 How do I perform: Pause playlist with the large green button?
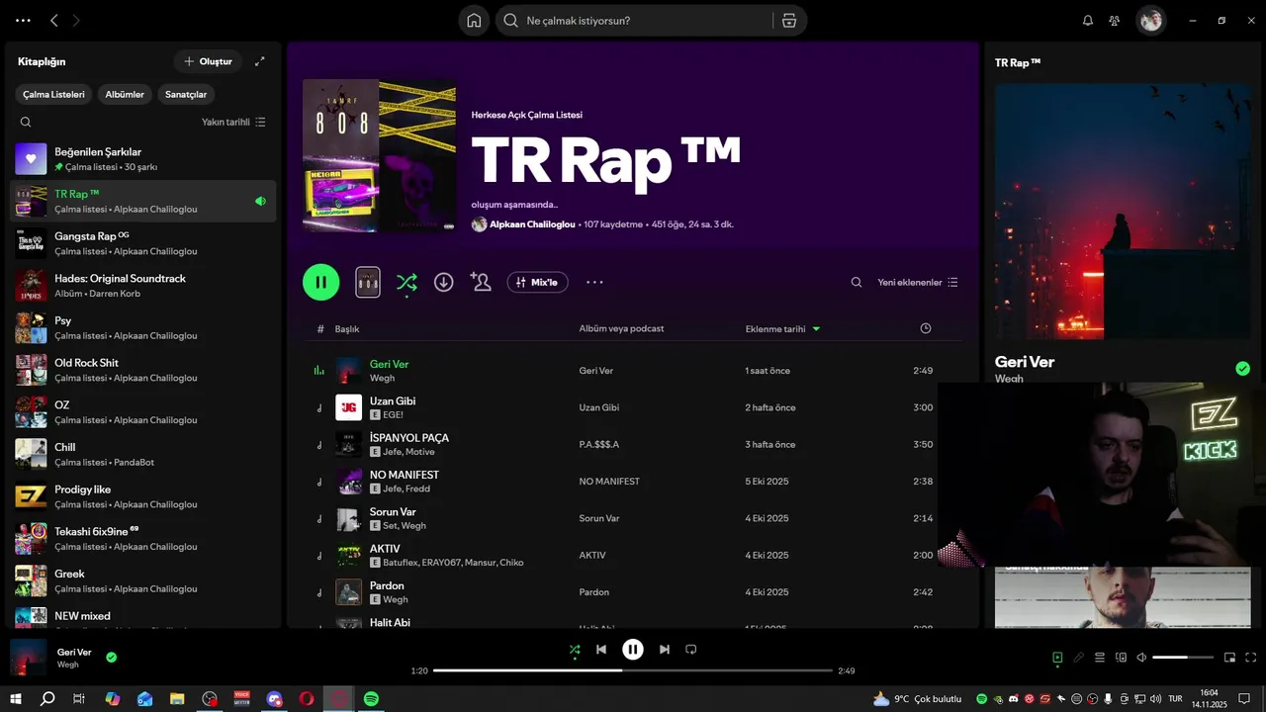(321, 282)
